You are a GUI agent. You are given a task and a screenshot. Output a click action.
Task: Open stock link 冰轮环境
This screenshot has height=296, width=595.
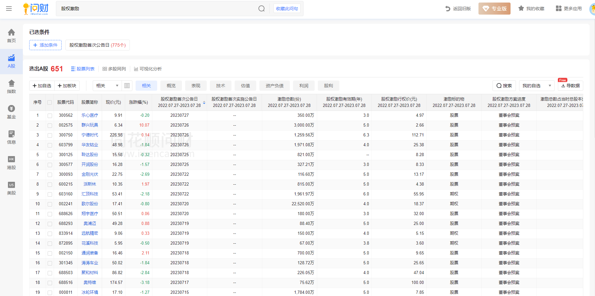pos(90,293)
